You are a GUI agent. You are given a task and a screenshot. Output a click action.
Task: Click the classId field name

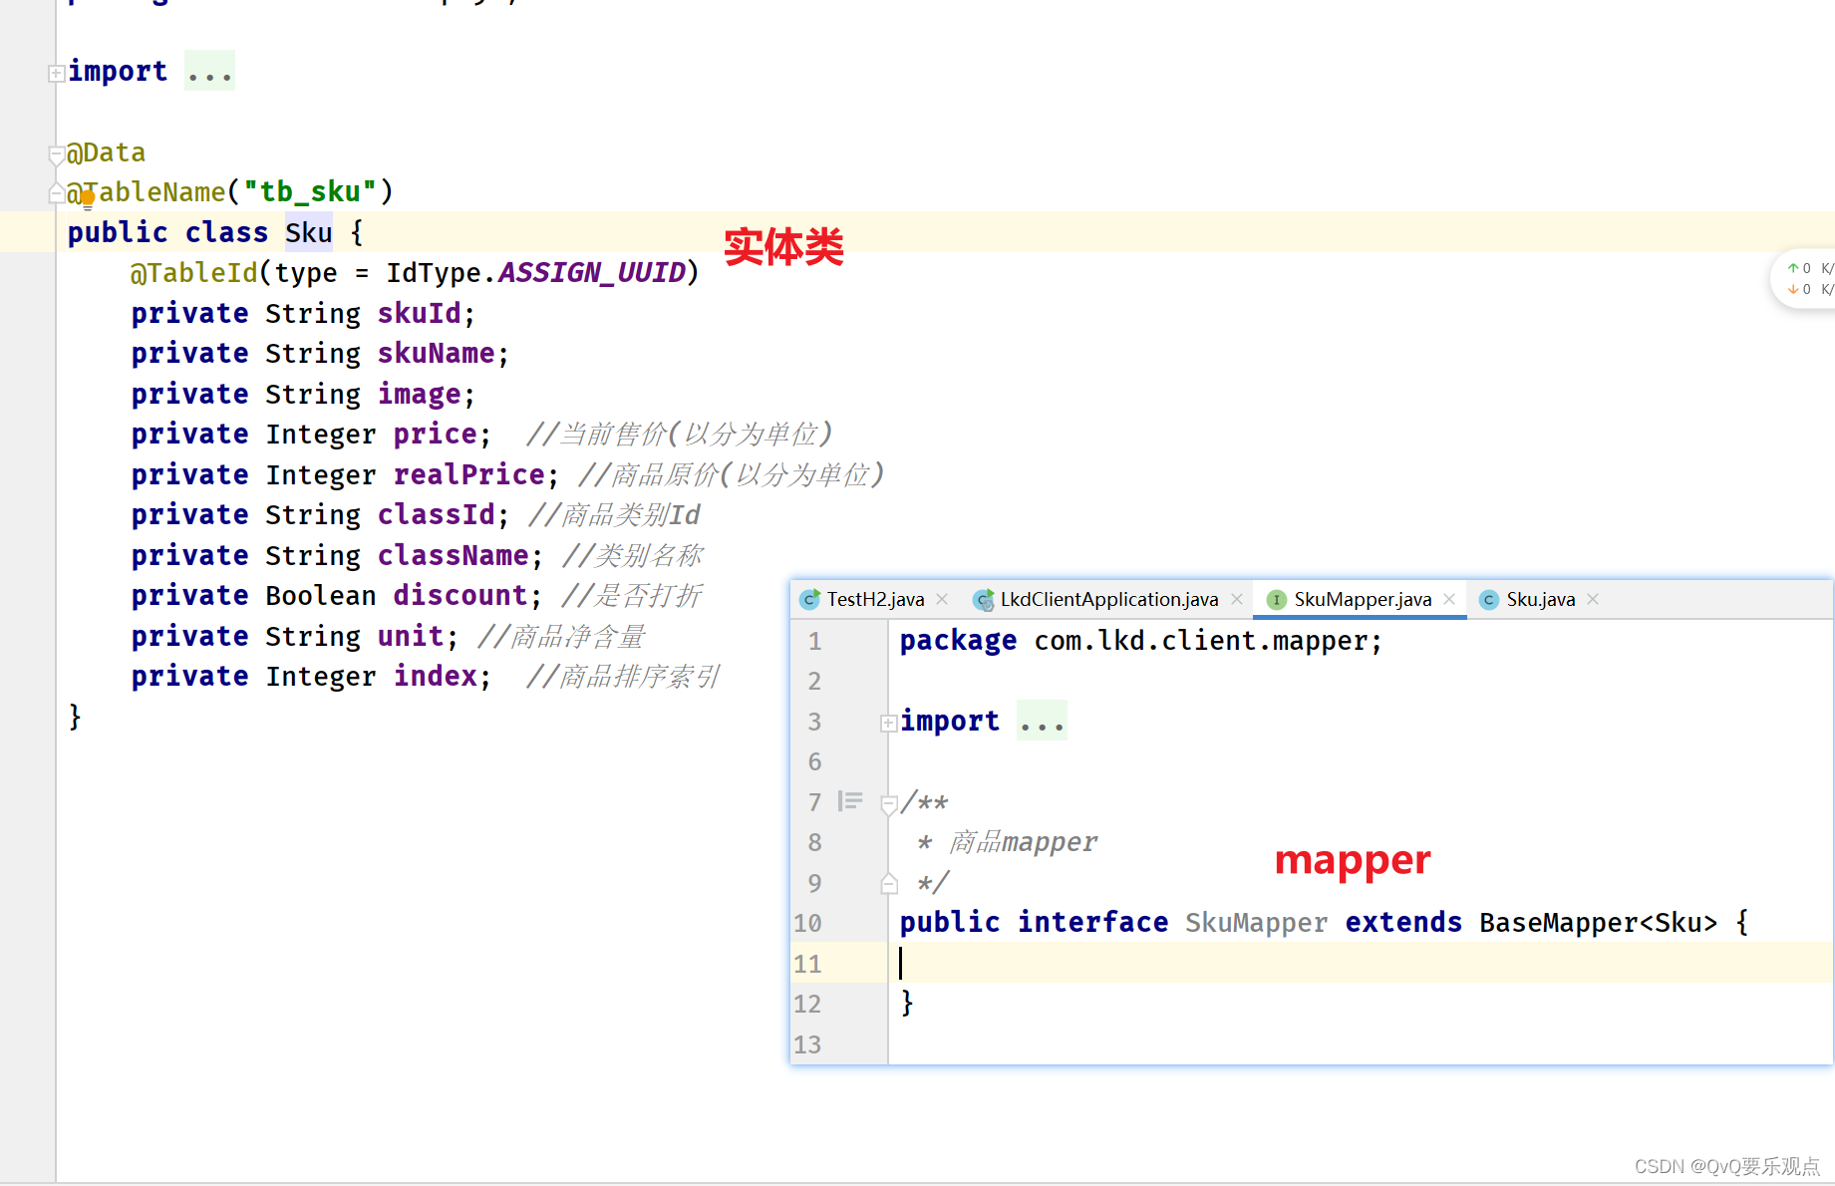point(437,514)
